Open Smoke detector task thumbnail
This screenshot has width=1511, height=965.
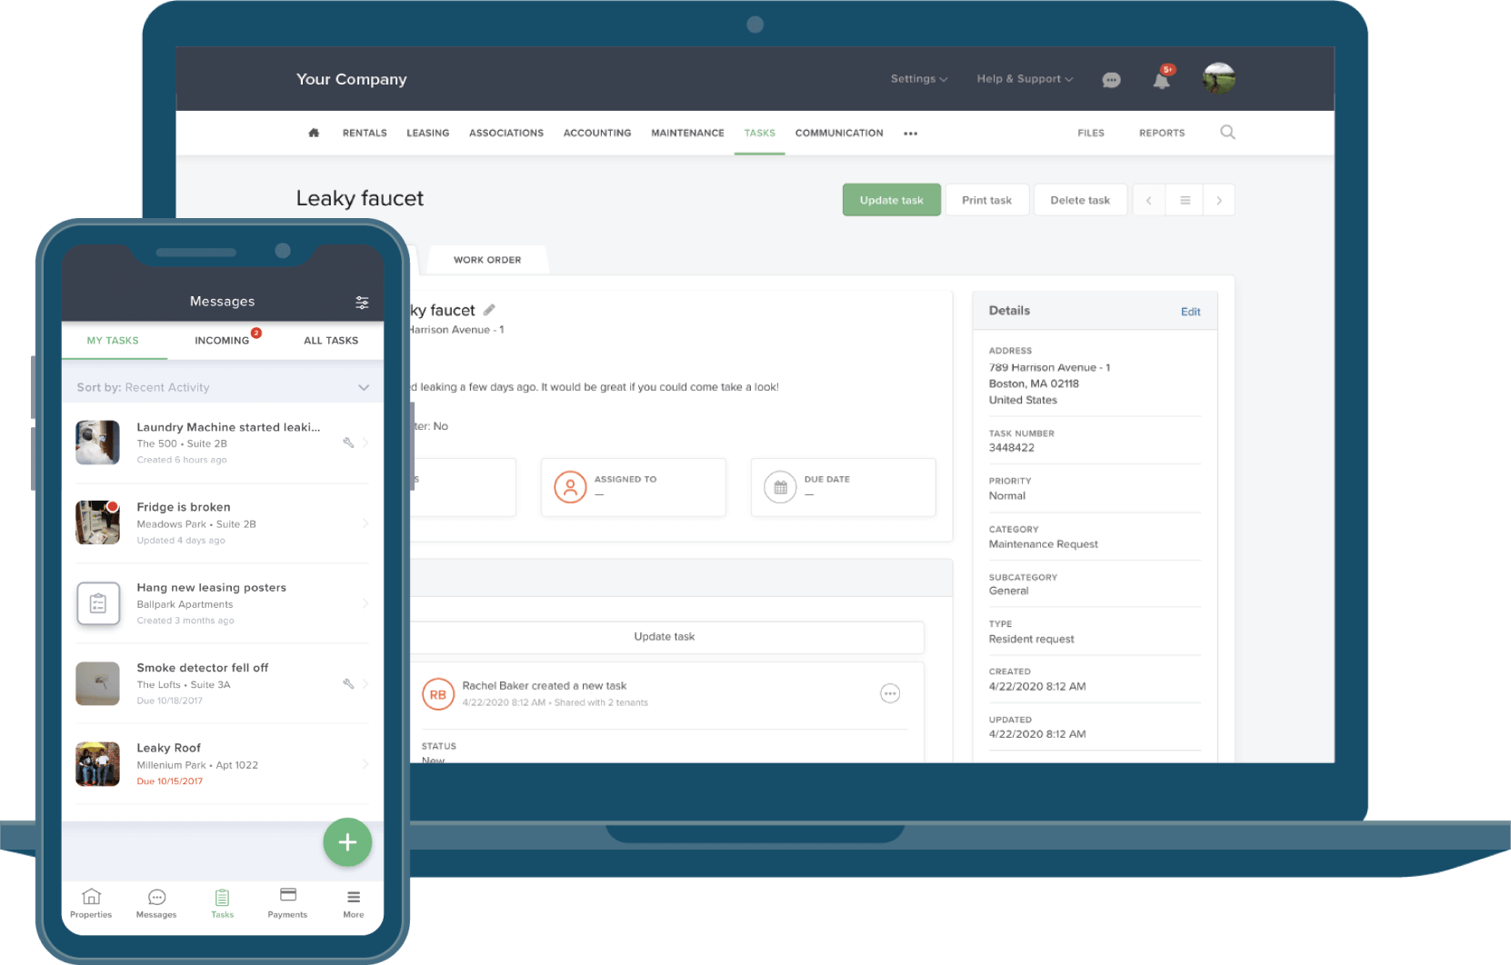click(x=98, y=683)
